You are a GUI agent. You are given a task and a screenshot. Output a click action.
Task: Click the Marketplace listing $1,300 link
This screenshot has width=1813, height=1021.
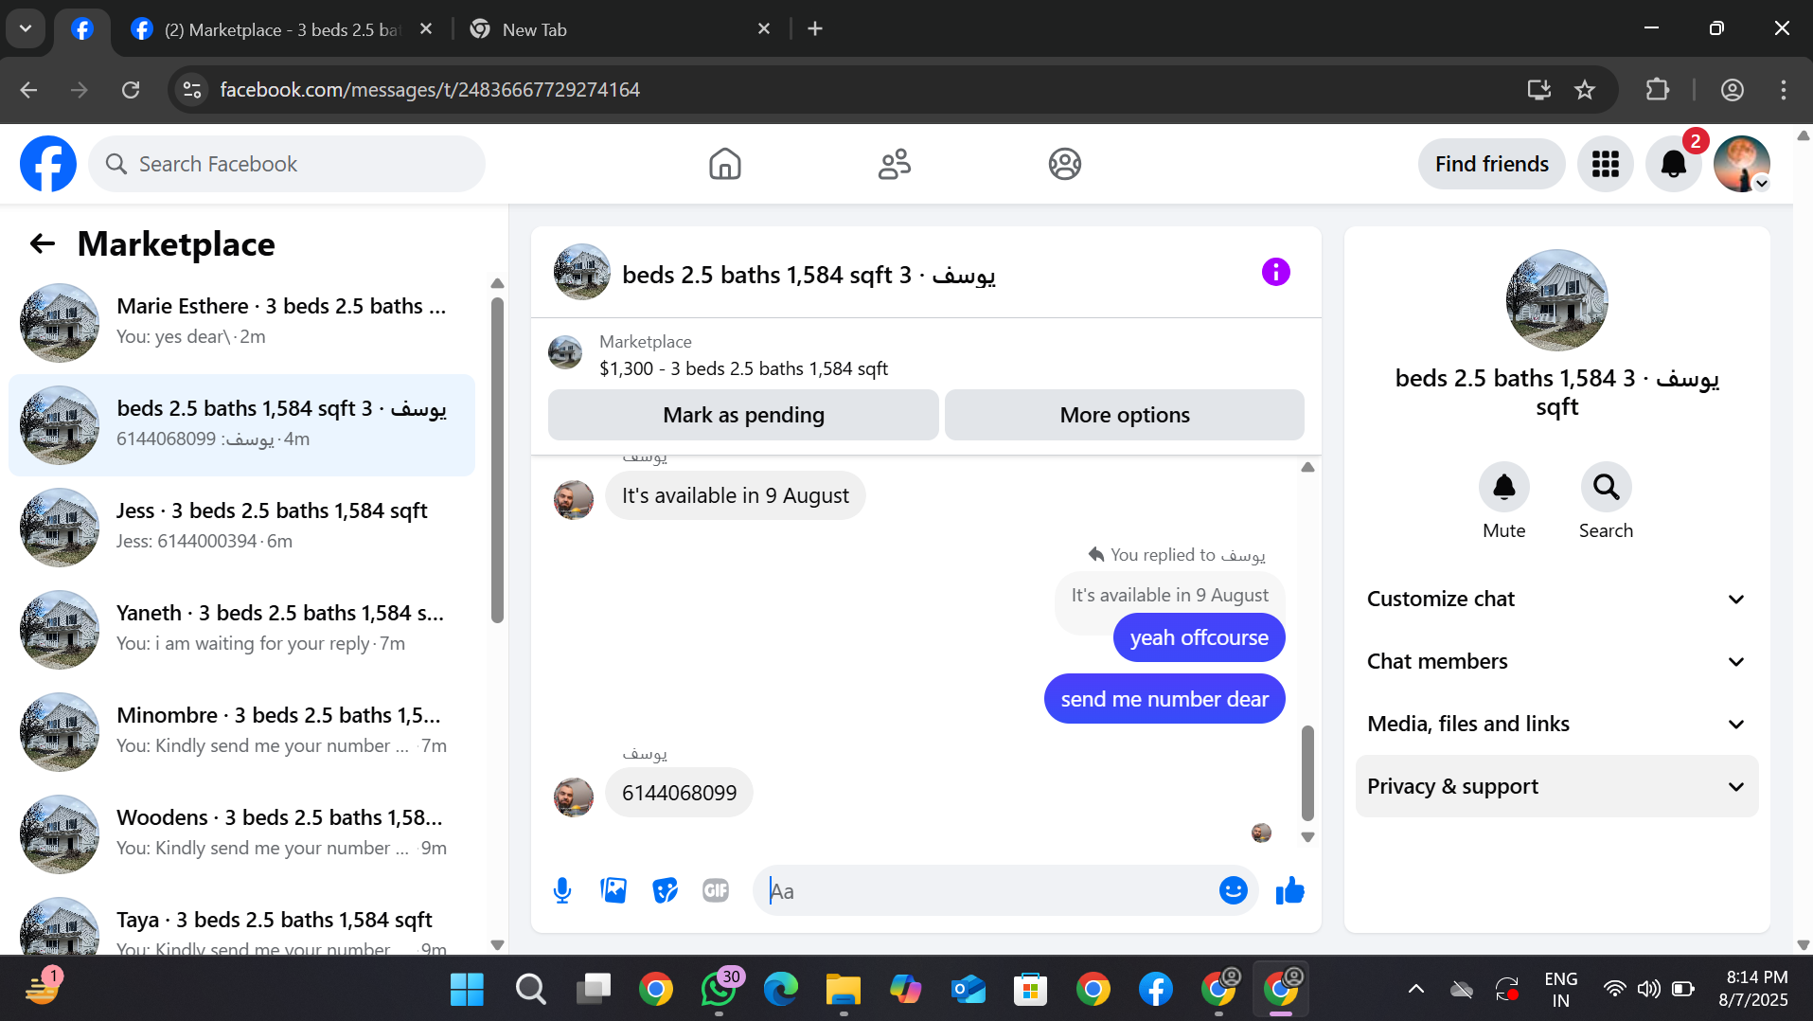743,368
